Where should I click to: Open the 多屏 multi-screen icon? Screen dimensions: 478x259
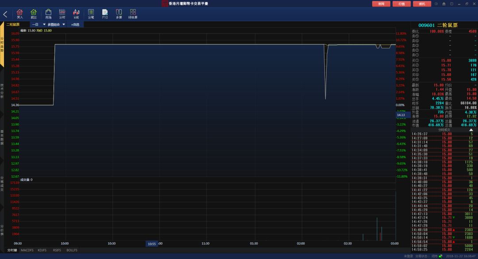pos(119,14)
